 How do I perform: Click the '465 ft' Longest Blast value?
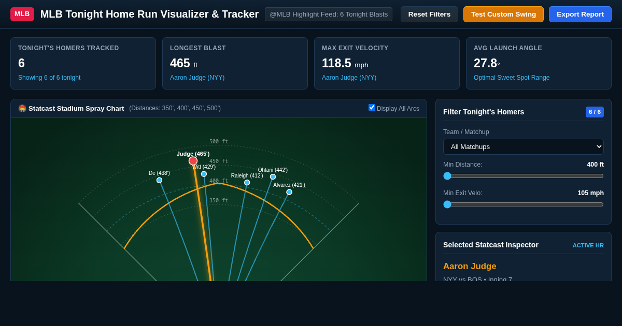(183, 63)
